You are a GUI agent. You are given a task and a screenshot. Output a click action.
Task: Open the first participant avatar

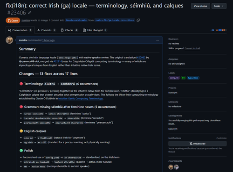click(171, 167)
